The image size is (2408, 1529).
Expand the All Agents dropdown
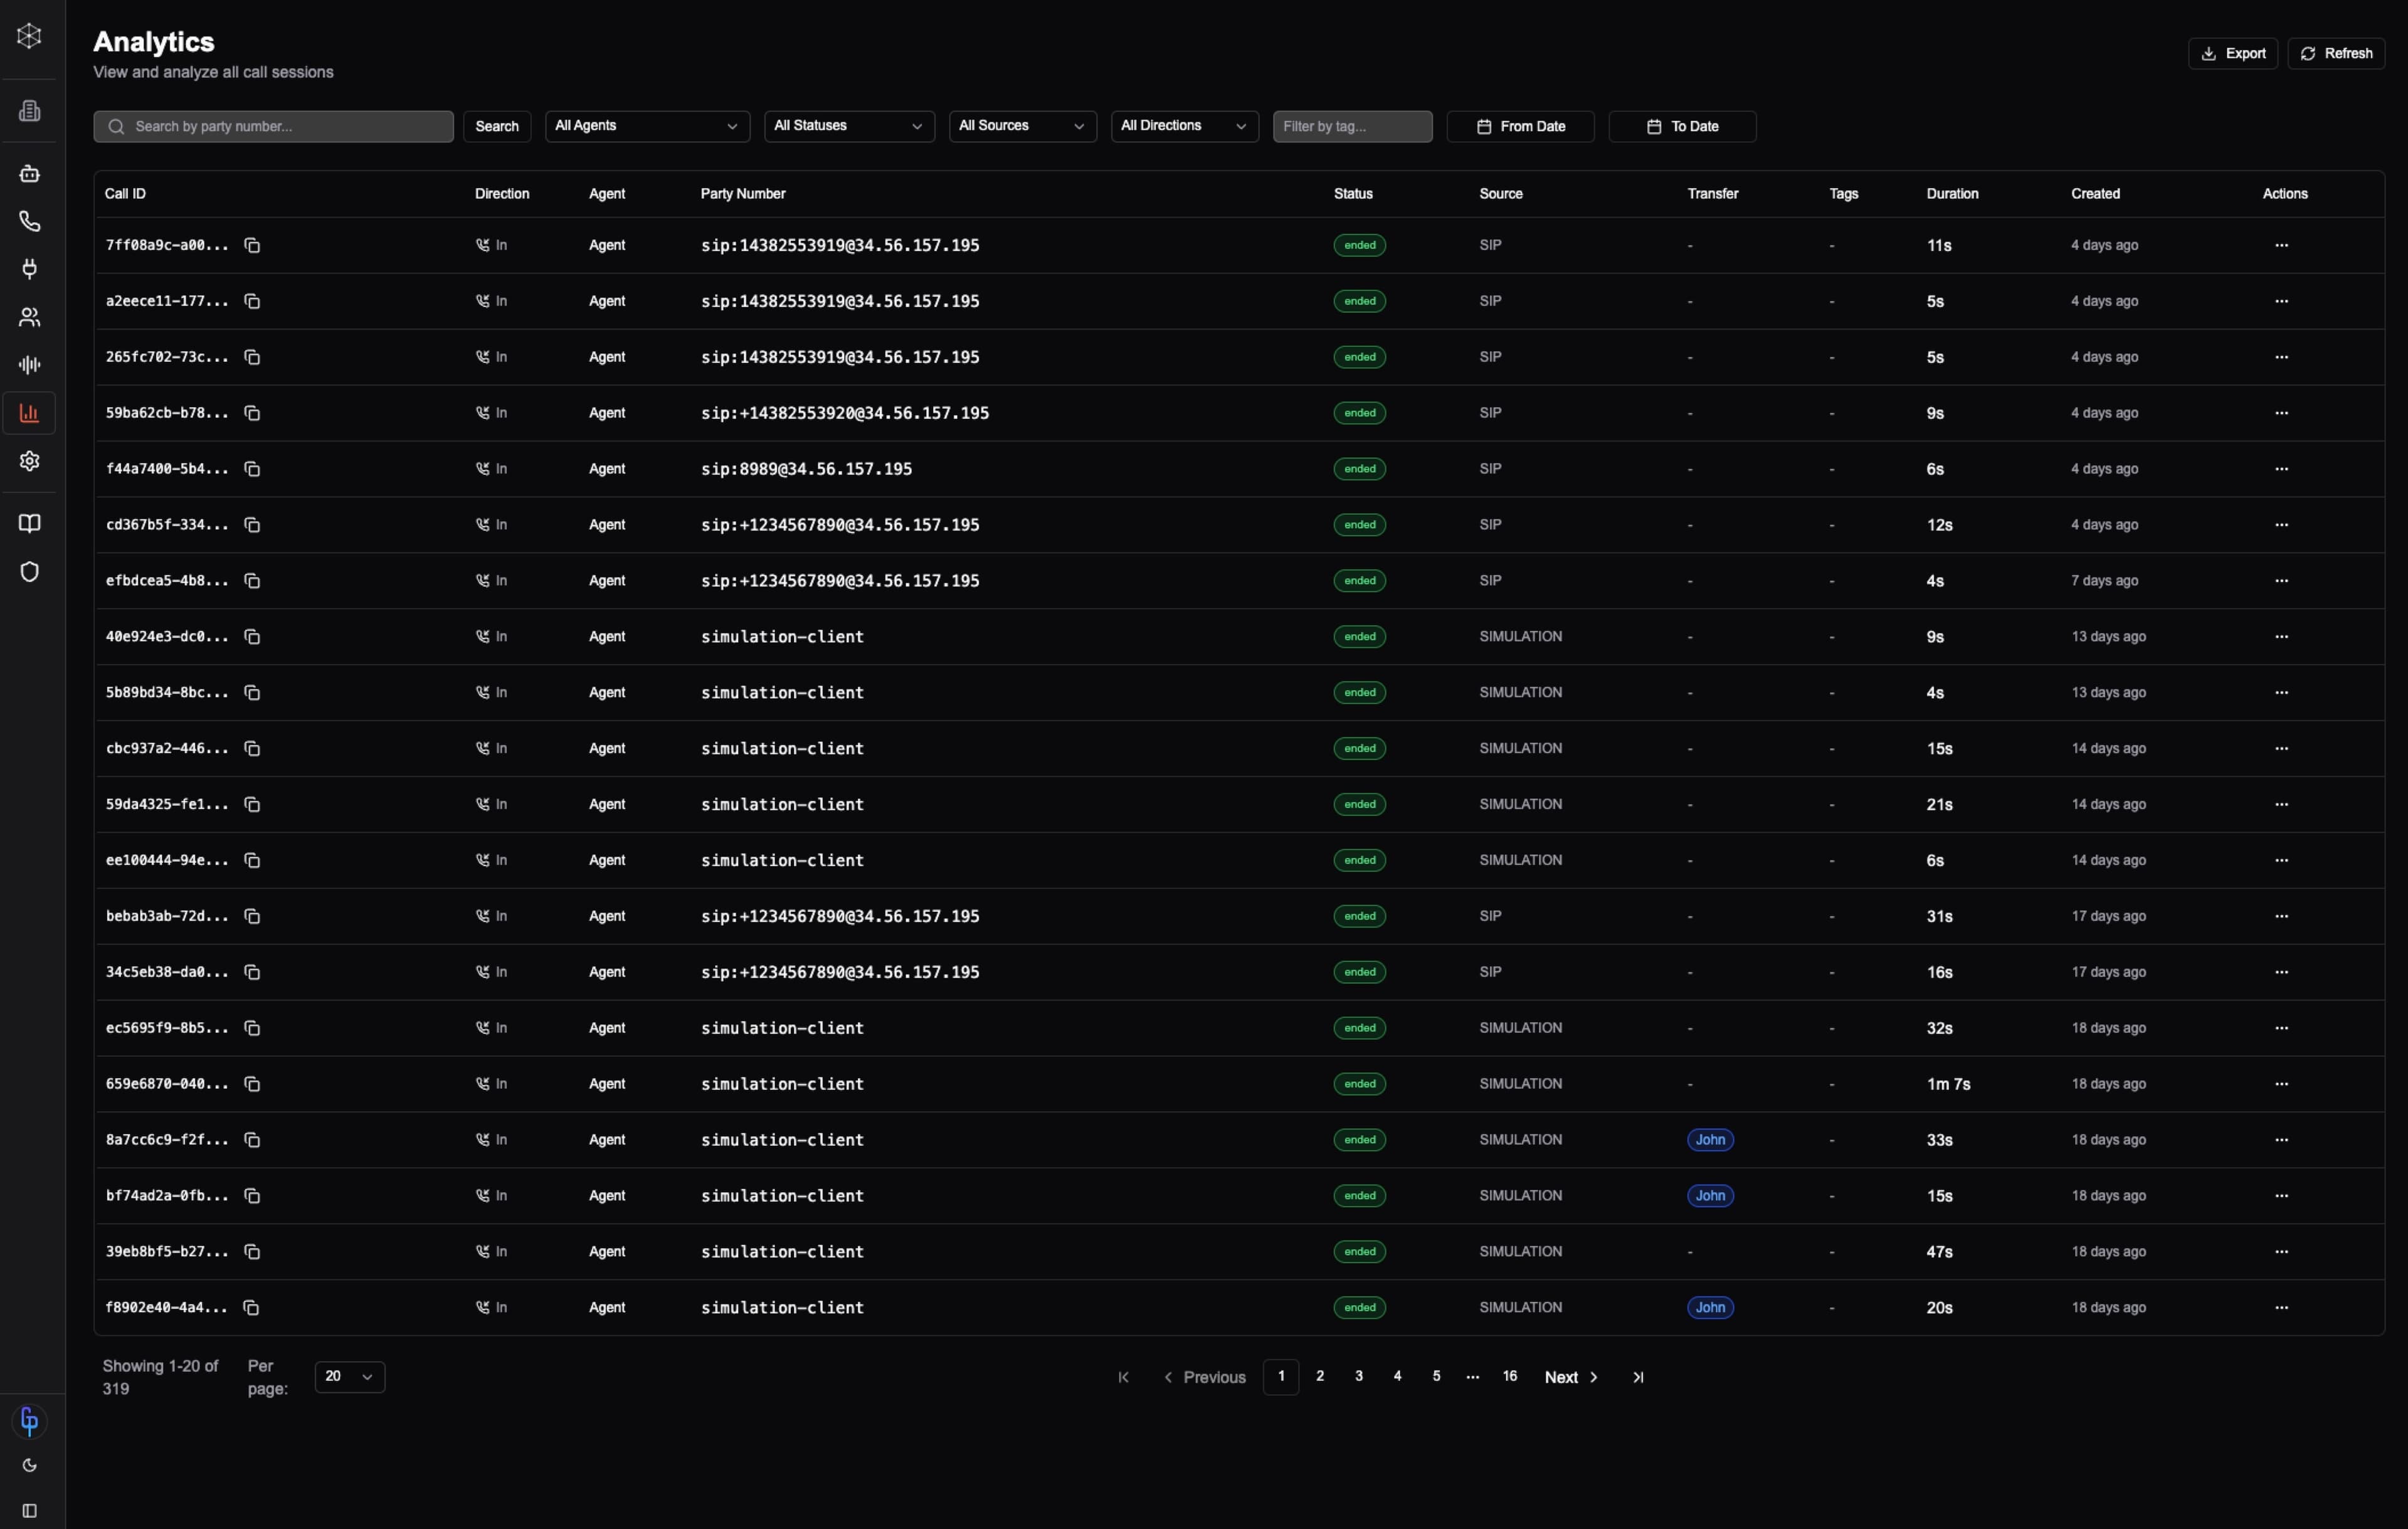point(646,126)
